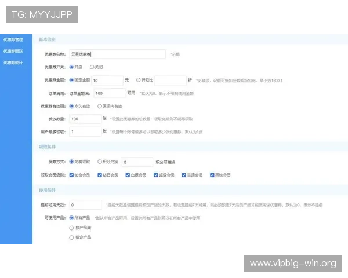Screen dimensions: 348x278
Task: Click the 订单金额满 field showing 100
Action: [x=110, y=93]
